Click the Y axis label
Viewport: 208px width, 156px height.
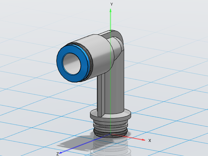pyautogui.click(x=111, y=4)
